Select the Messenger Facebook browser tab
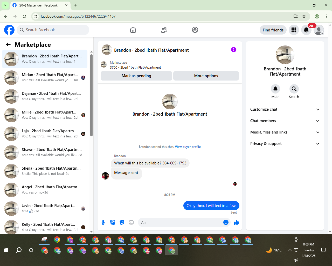 point(40,5)
